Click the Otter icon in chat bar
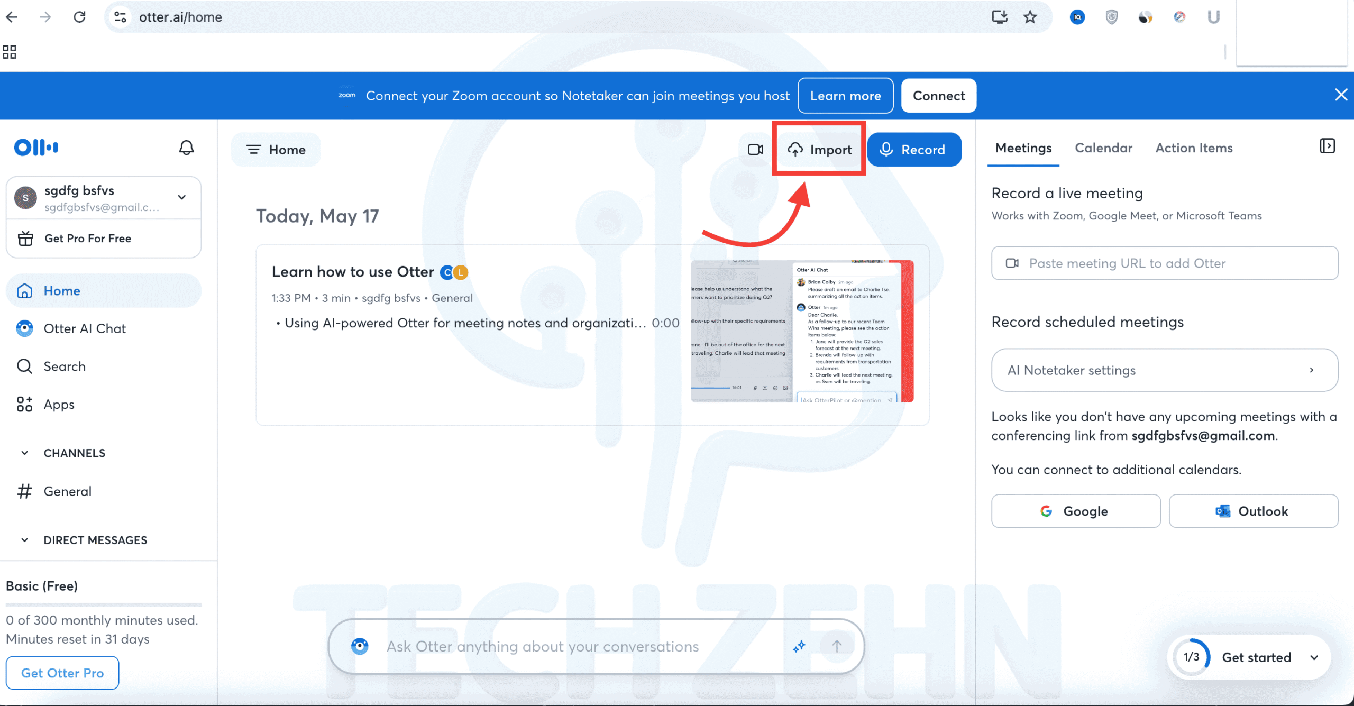 (x=360, y=646)
